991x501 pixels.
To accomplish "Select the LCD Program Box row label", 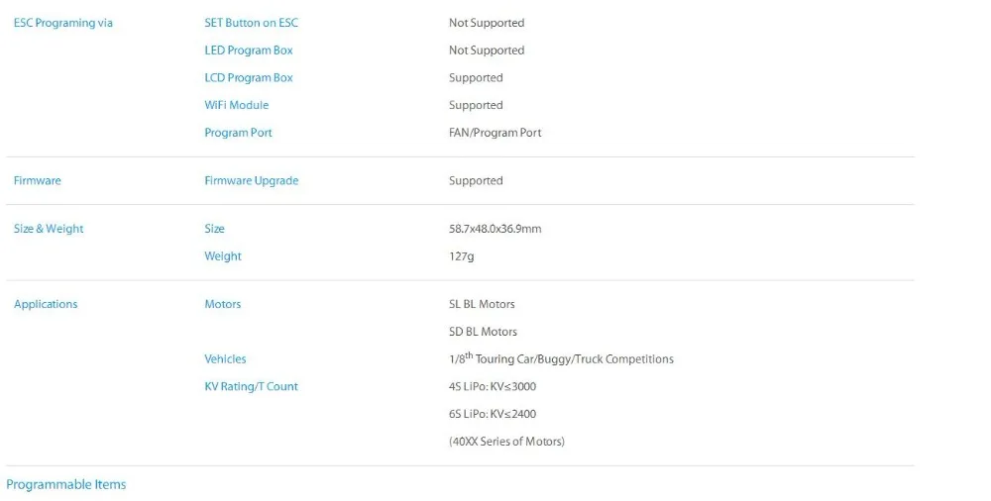I will click(249, 77).
